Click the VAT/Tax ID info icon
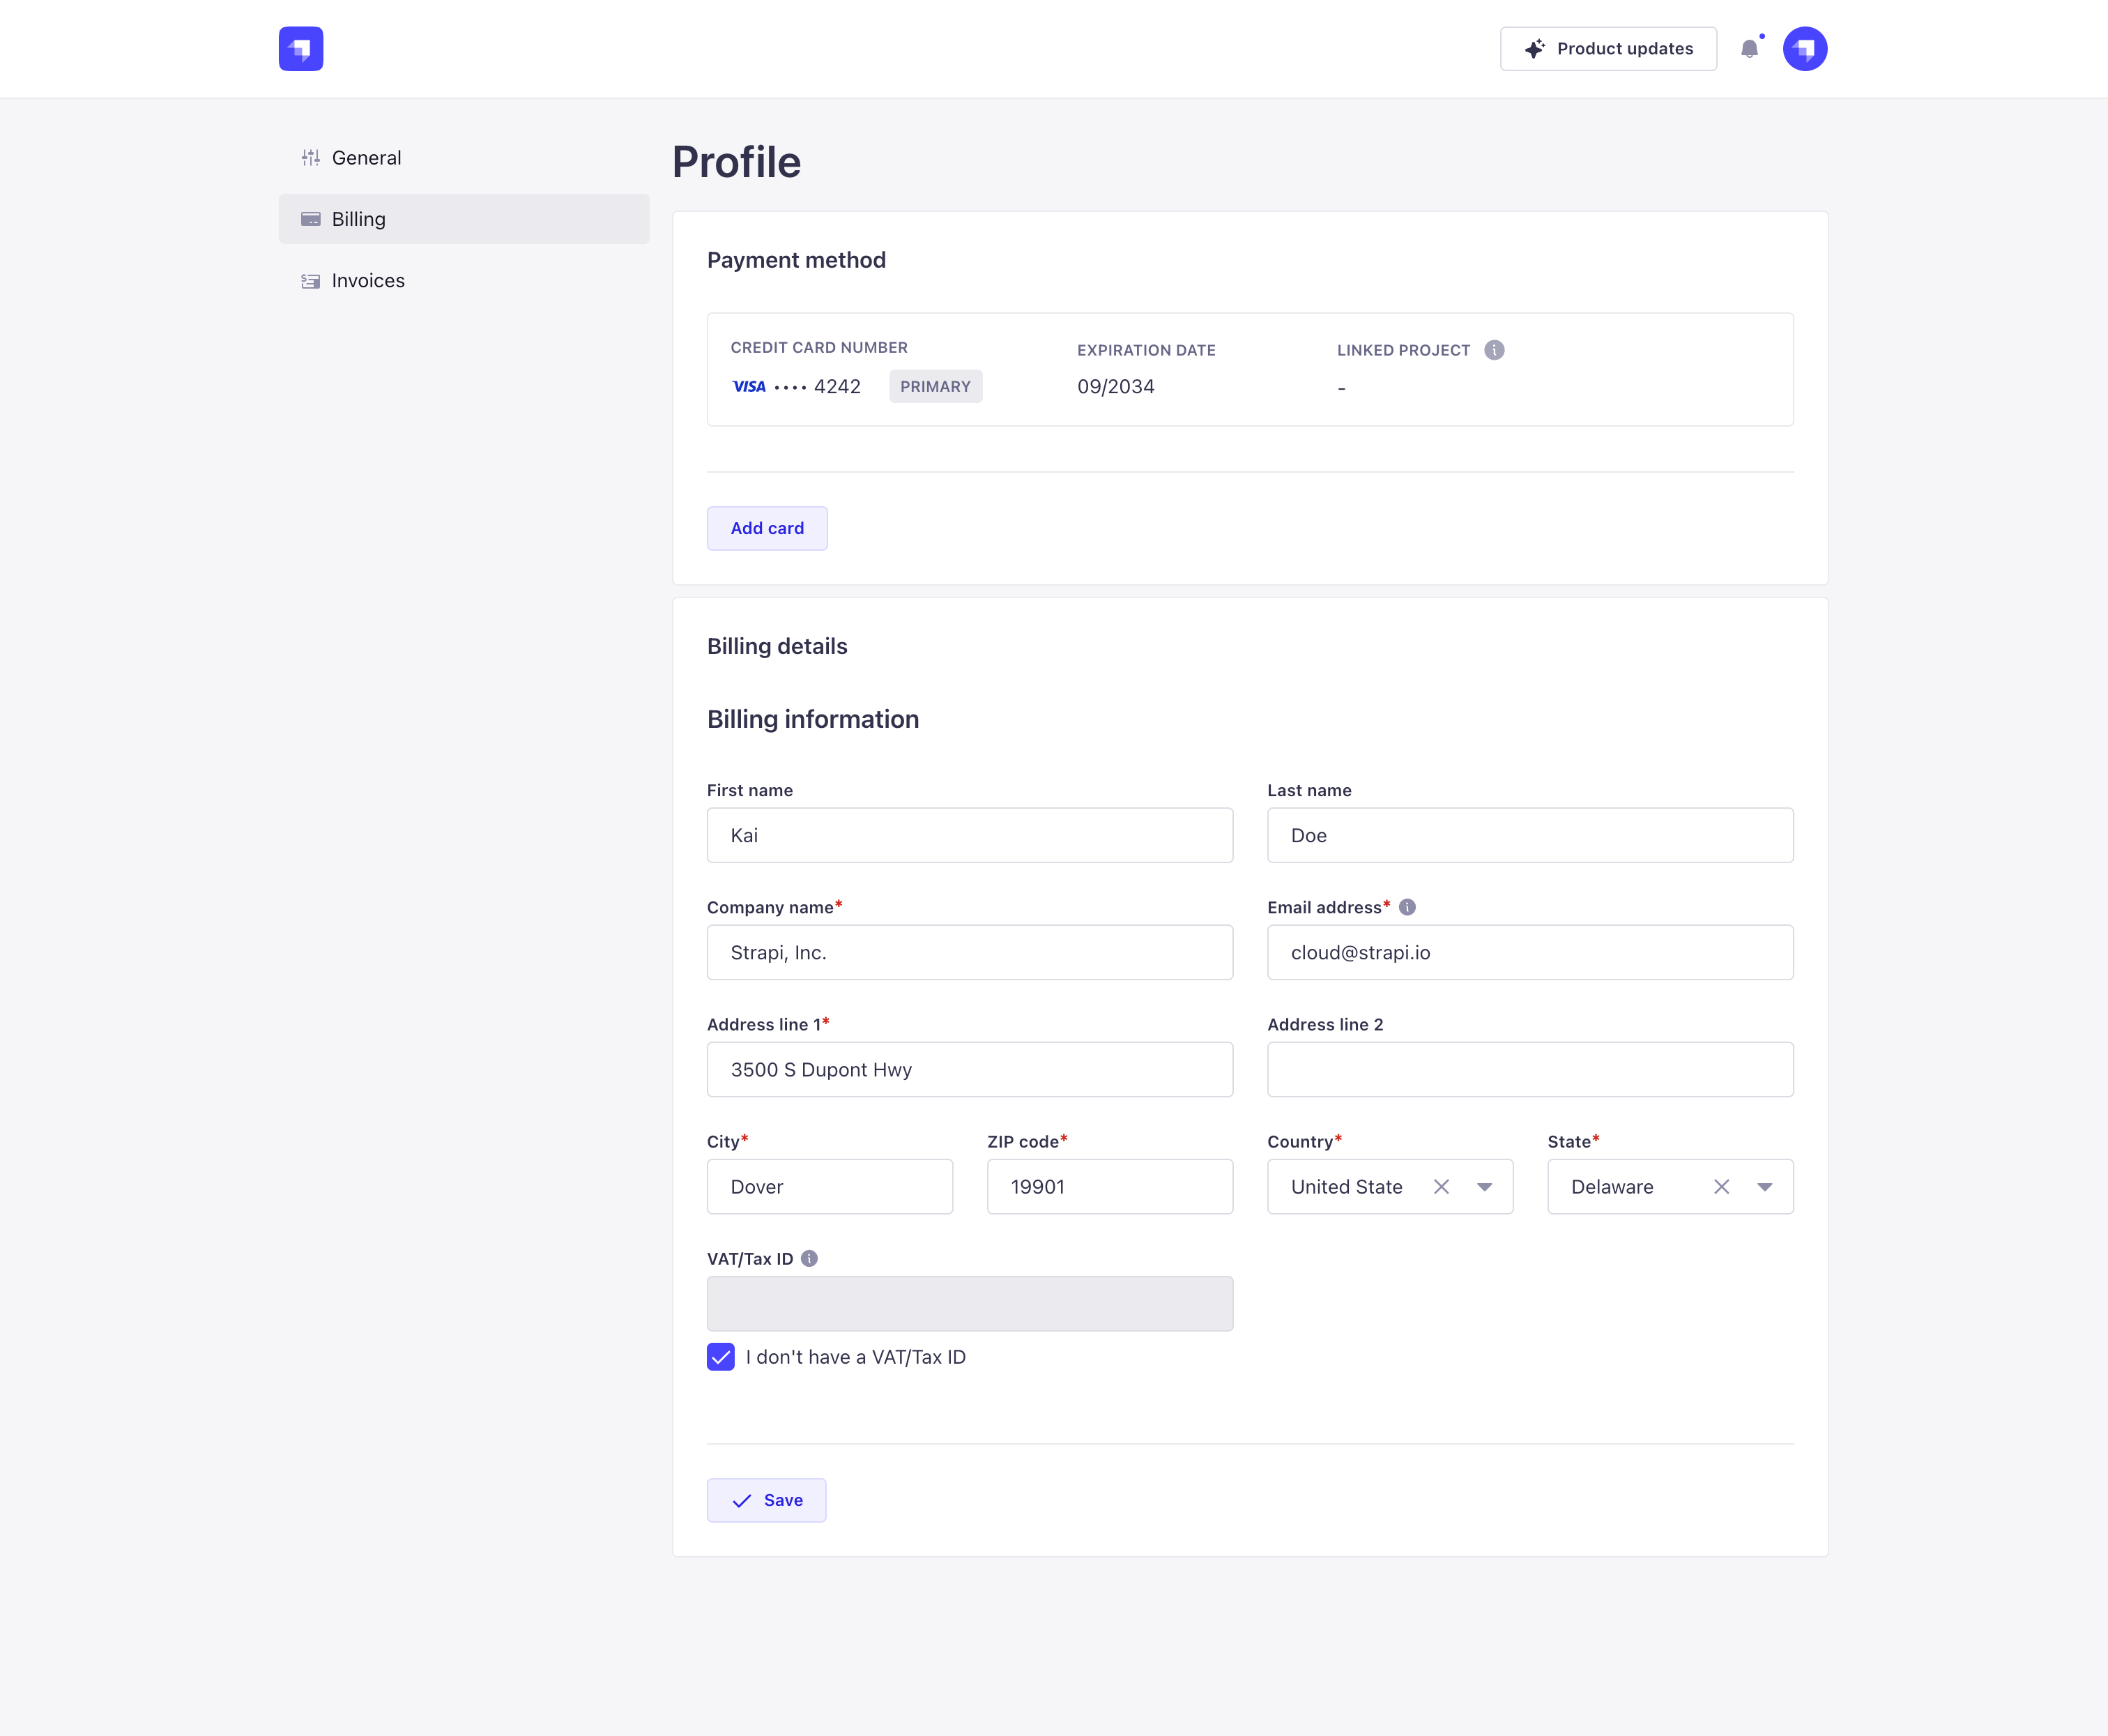 pyautogui.click(x=809, y=1258)
